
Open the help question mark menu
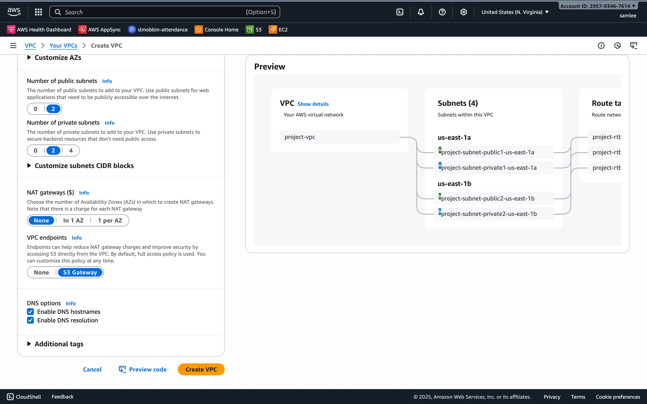(x=442, y=12)
